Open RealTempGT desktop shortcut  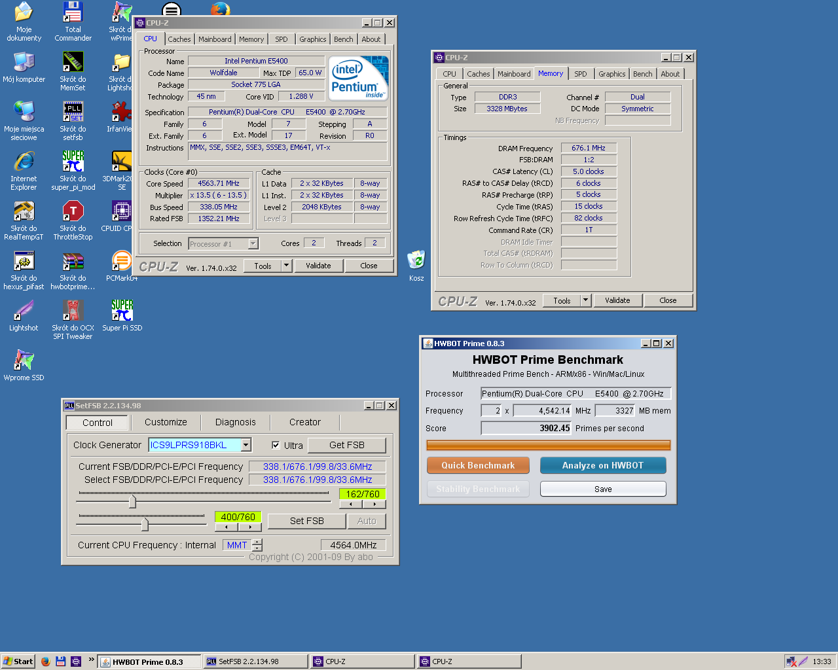coord(24,220)
